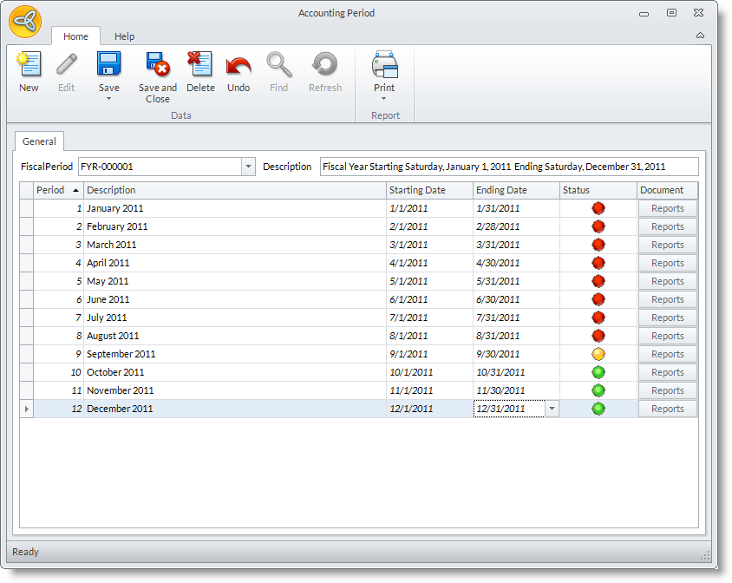Click the Description text field
Image resolution: width=732 pixels, height=583 pixels.
[x=508, y=167]
